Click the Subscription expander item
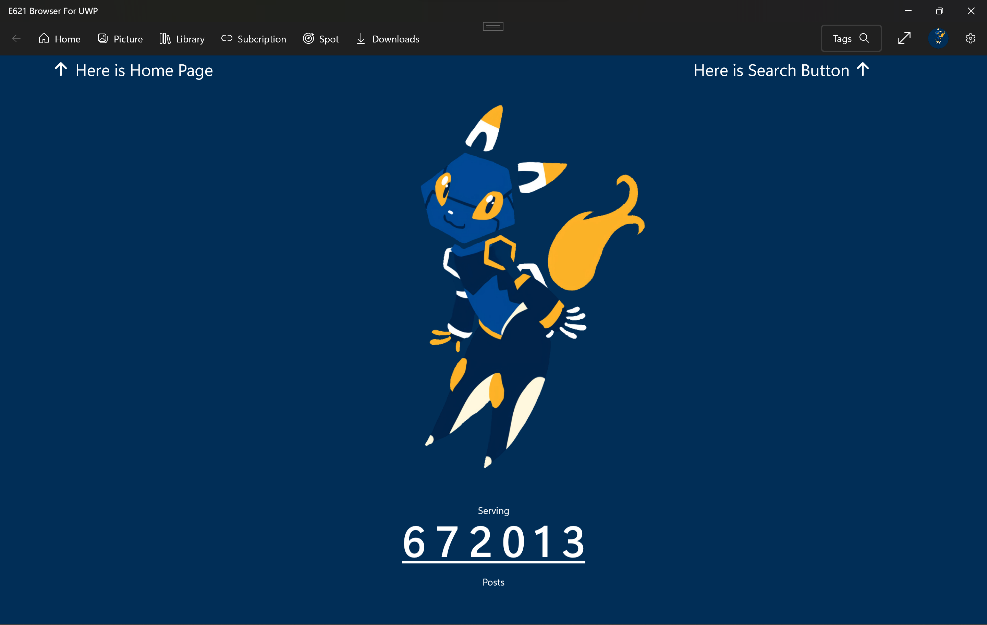 pos(253,39)
